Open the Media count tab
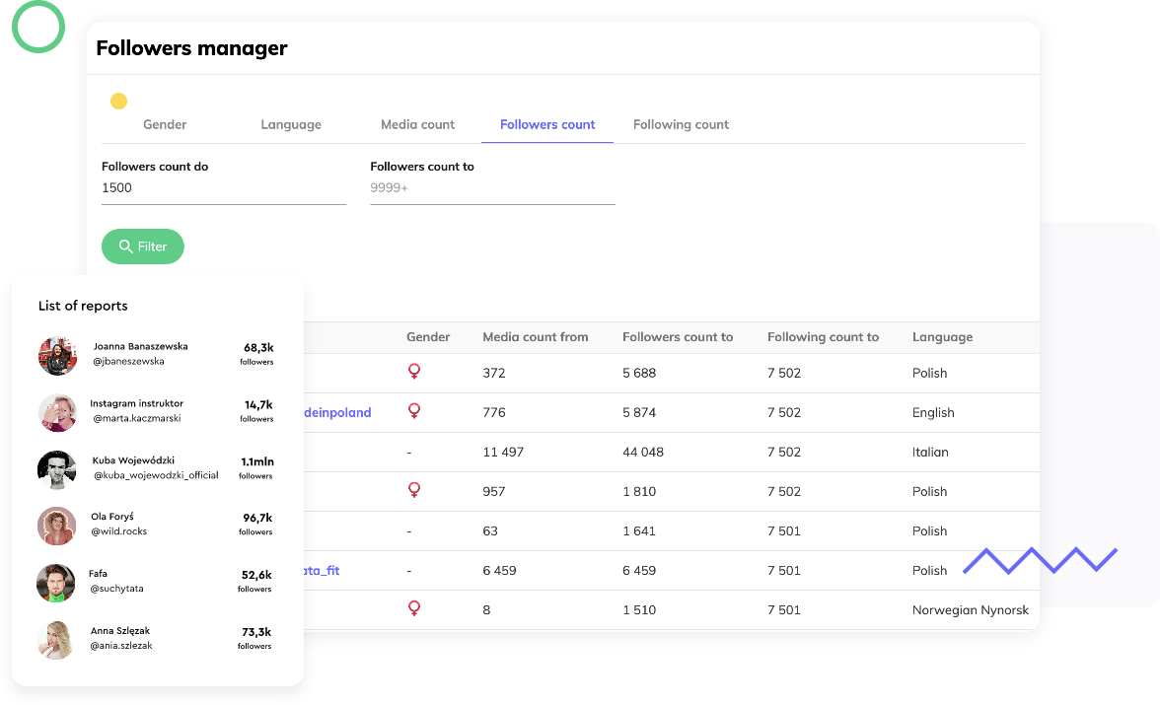1160x705 pixels. (418, 124)
